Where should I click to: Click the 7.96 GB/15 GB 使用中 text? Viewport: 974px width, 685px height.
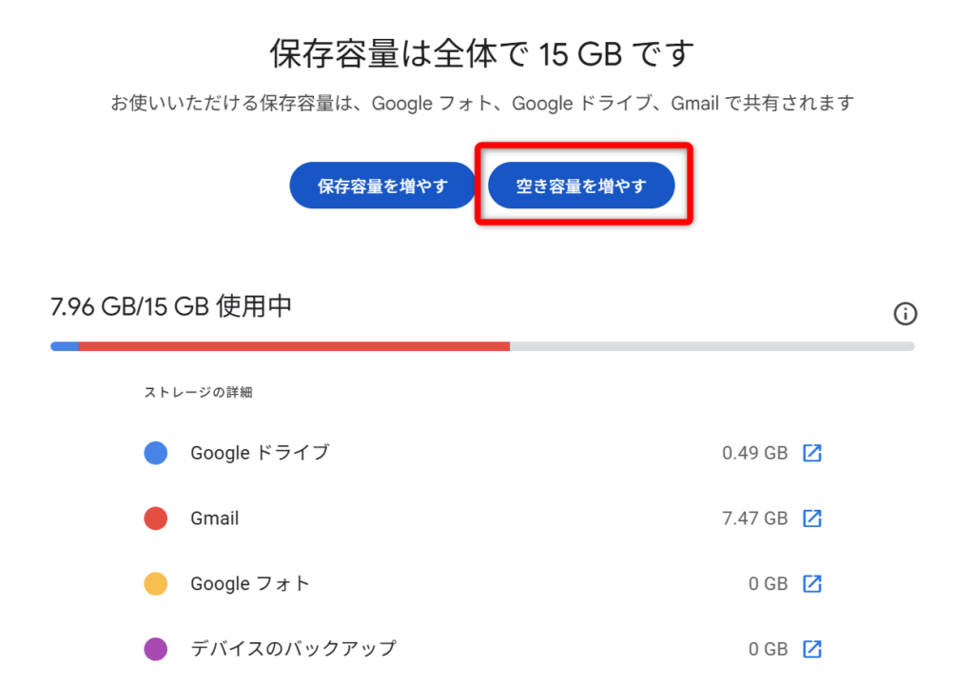(170, 306)
